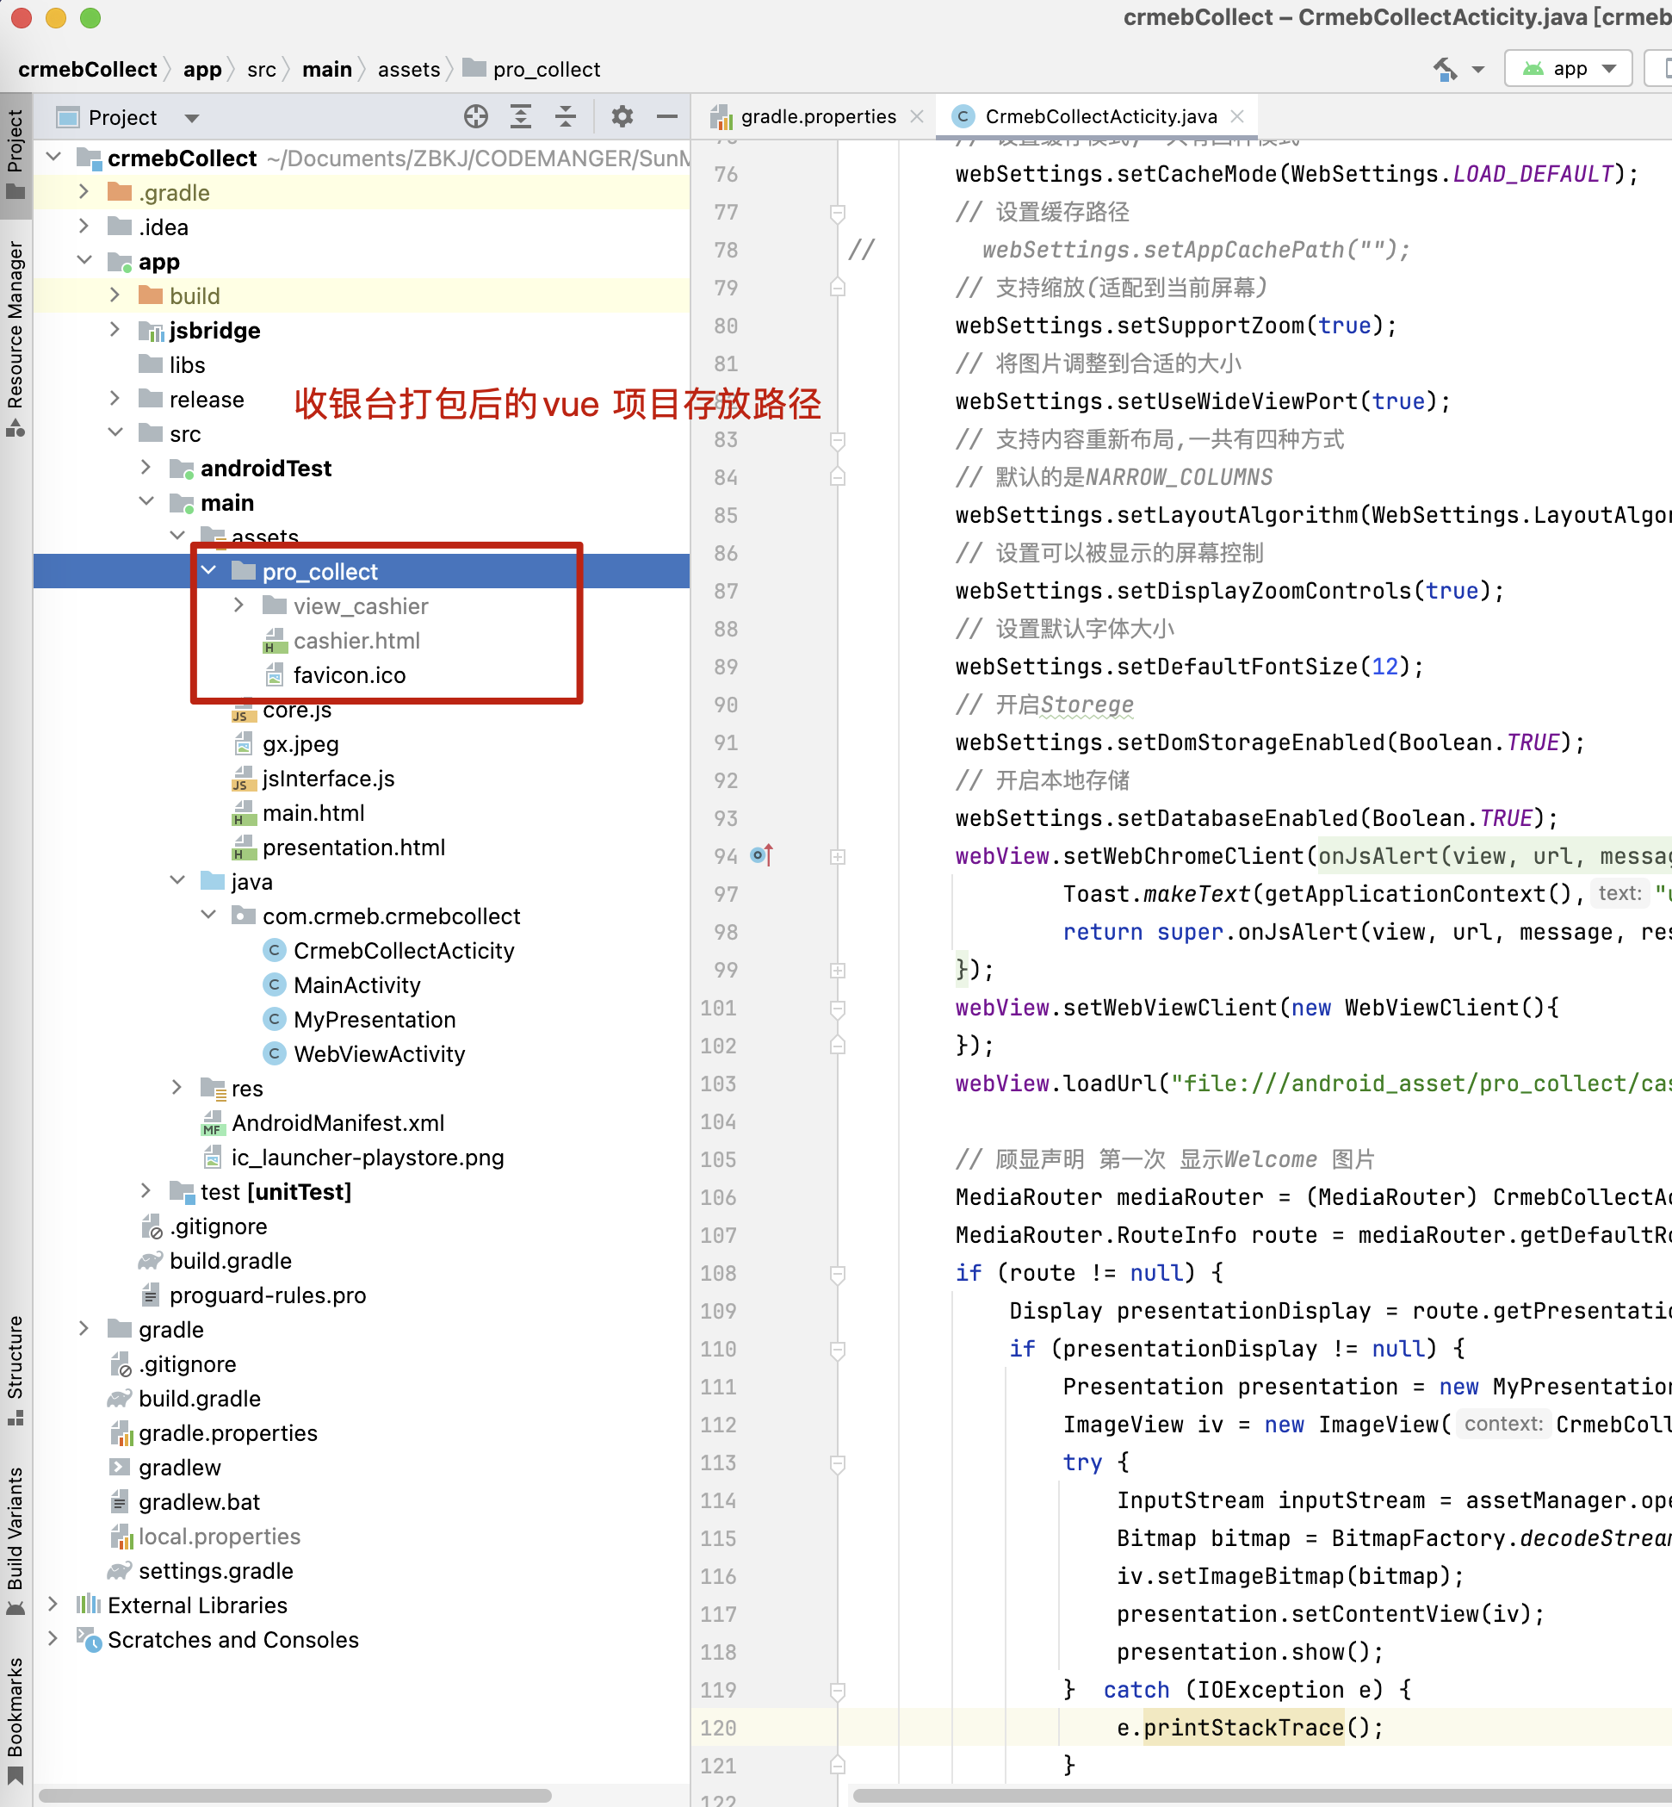Expand the release folder
Screen dimensions: 1672x1807
(x=115, y=398)
